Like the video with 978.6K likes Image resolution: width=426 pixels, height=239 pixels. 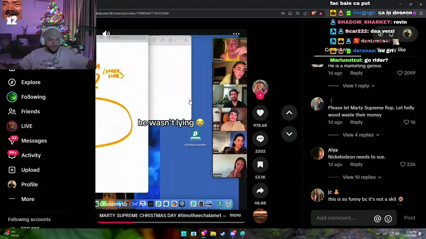pyautogui.click(x=260, y=113)
